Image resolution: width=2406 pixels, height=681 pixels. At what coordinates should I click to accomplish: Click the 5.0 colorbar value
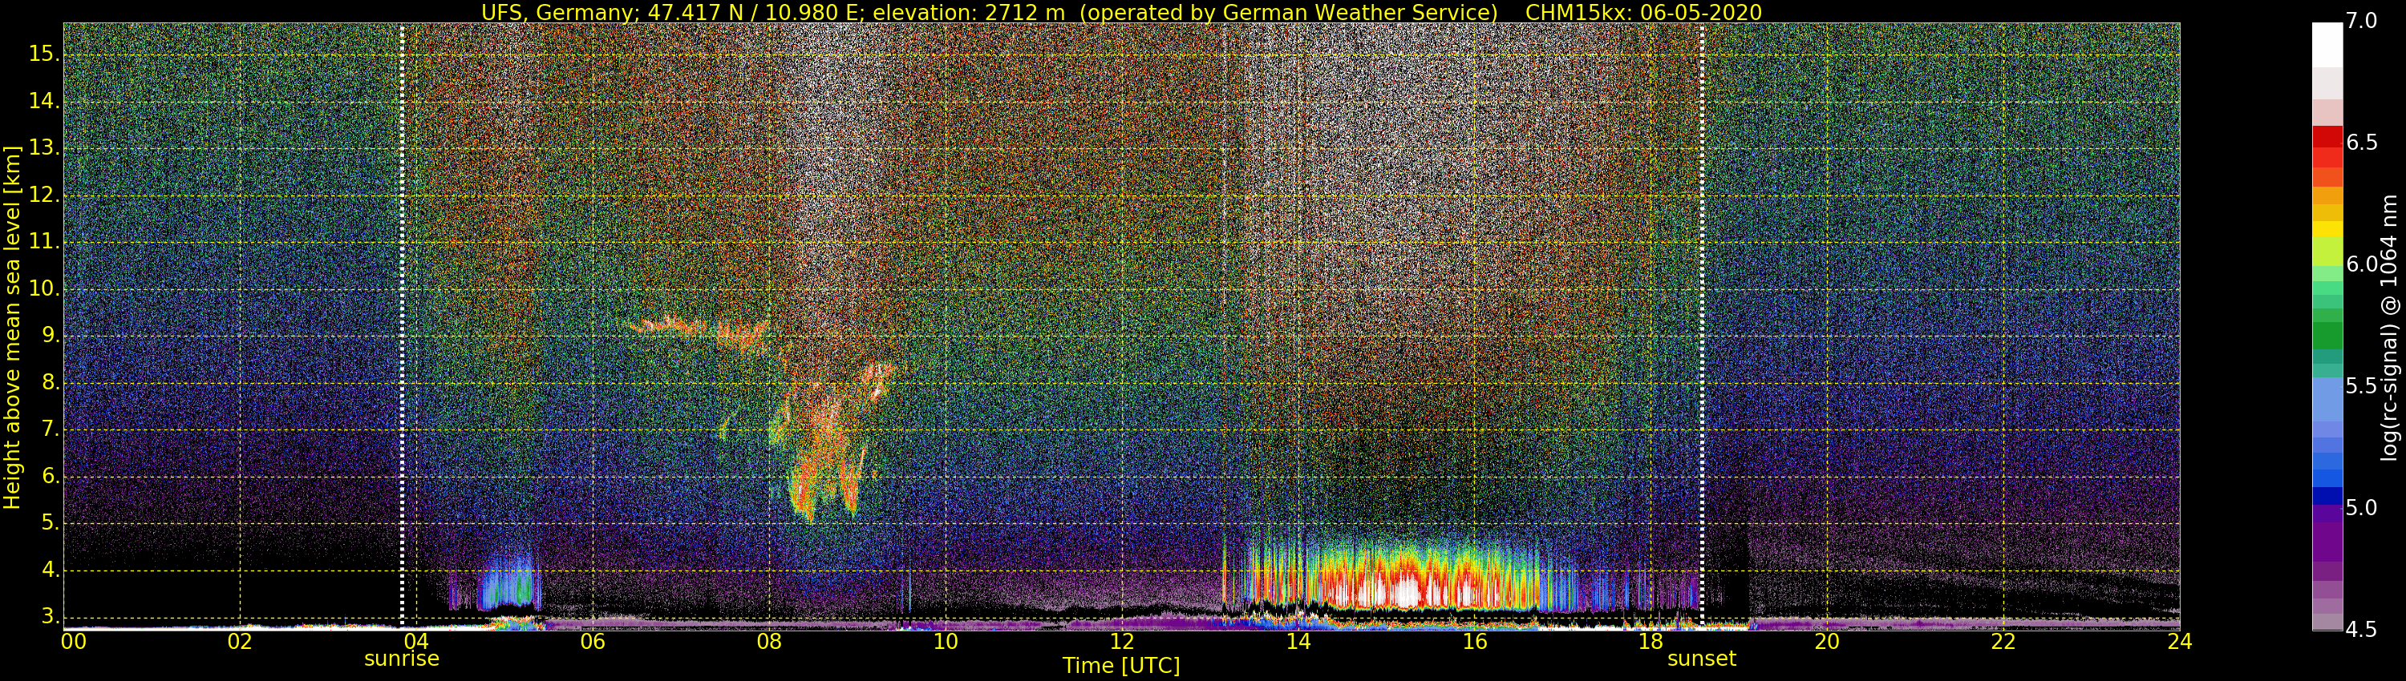tap(2361, 509)
